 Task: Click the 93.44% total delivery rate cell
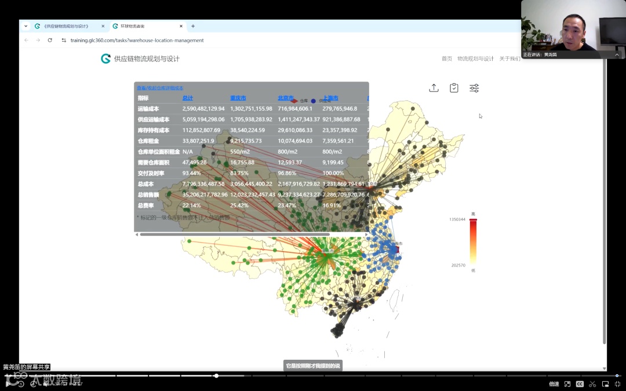[192, 174]
